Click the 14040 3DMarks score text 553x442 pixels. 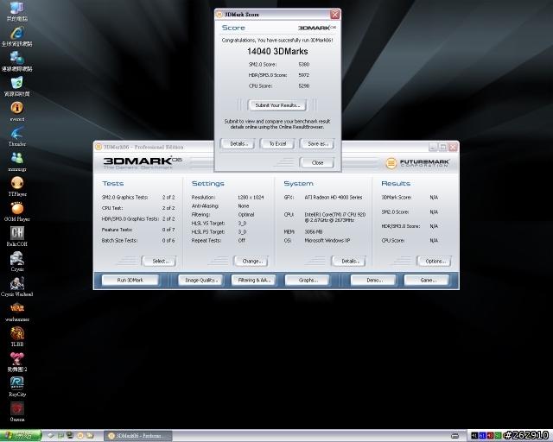[x=277, y=52]
